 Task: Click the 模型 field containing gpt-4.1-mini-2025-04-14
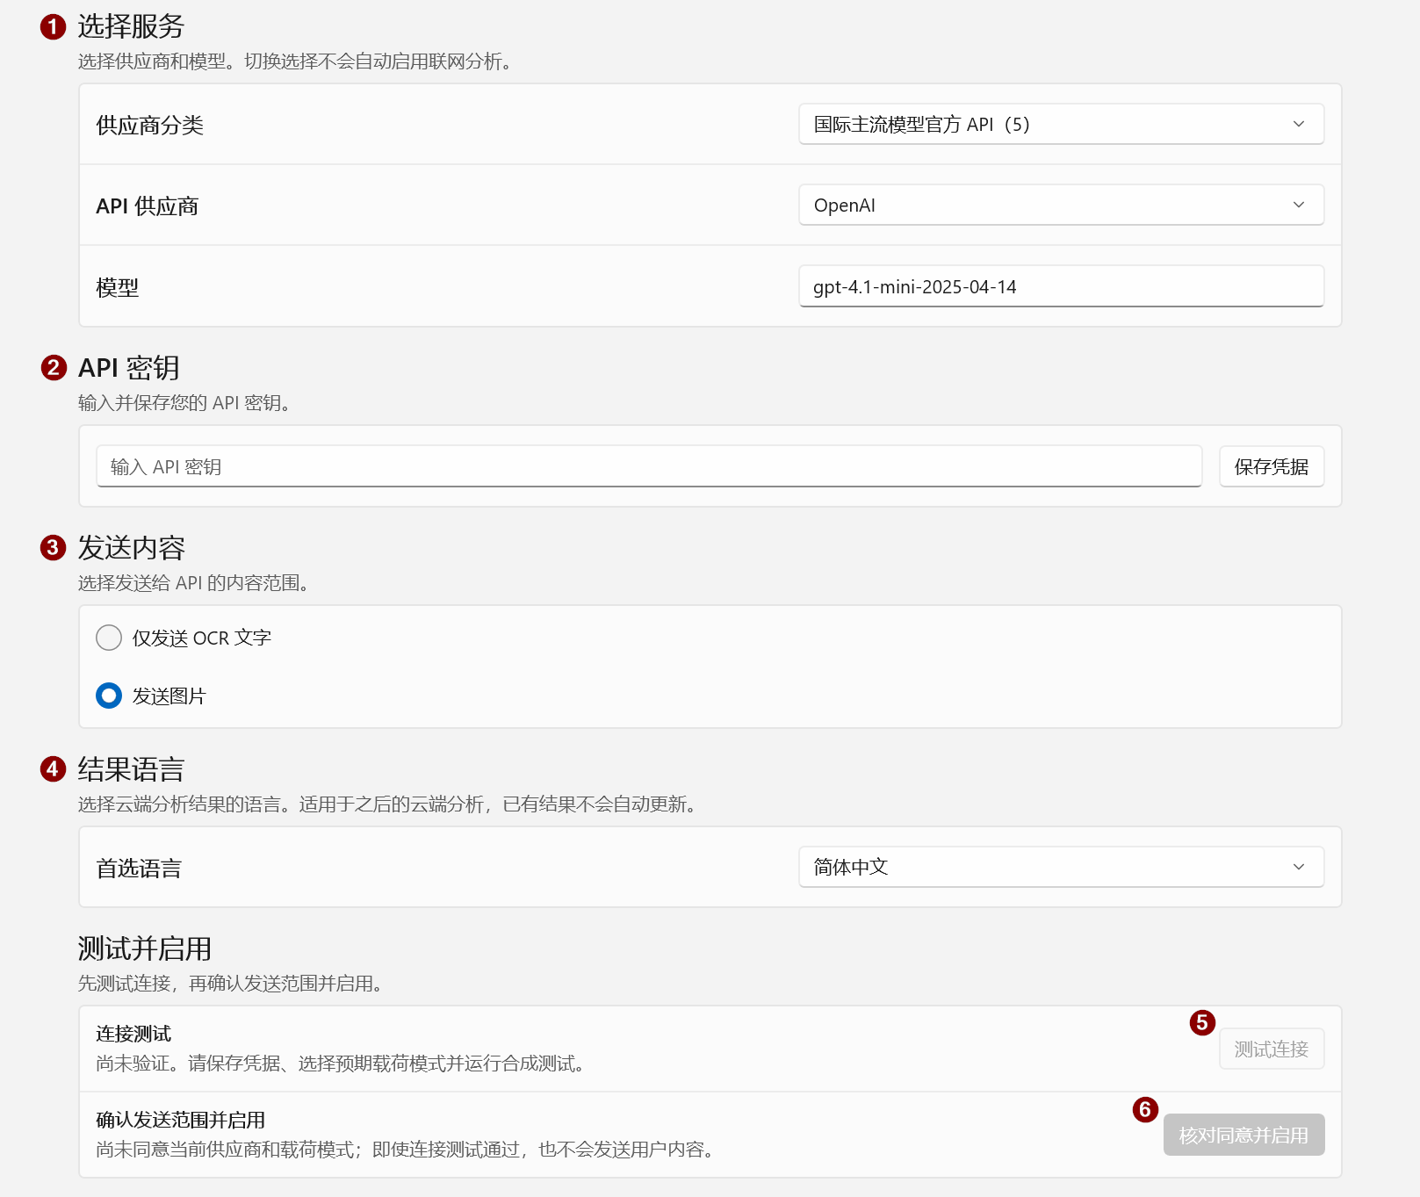[x=1061, y=286]
